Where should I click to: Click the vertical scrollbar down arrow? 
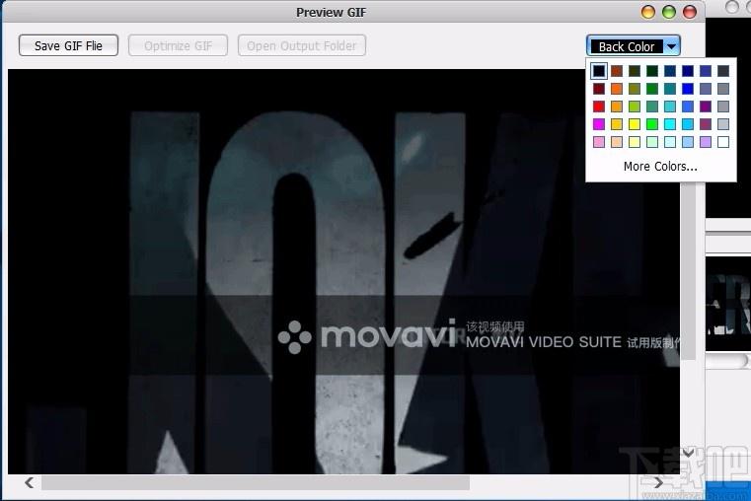point(688,453)
